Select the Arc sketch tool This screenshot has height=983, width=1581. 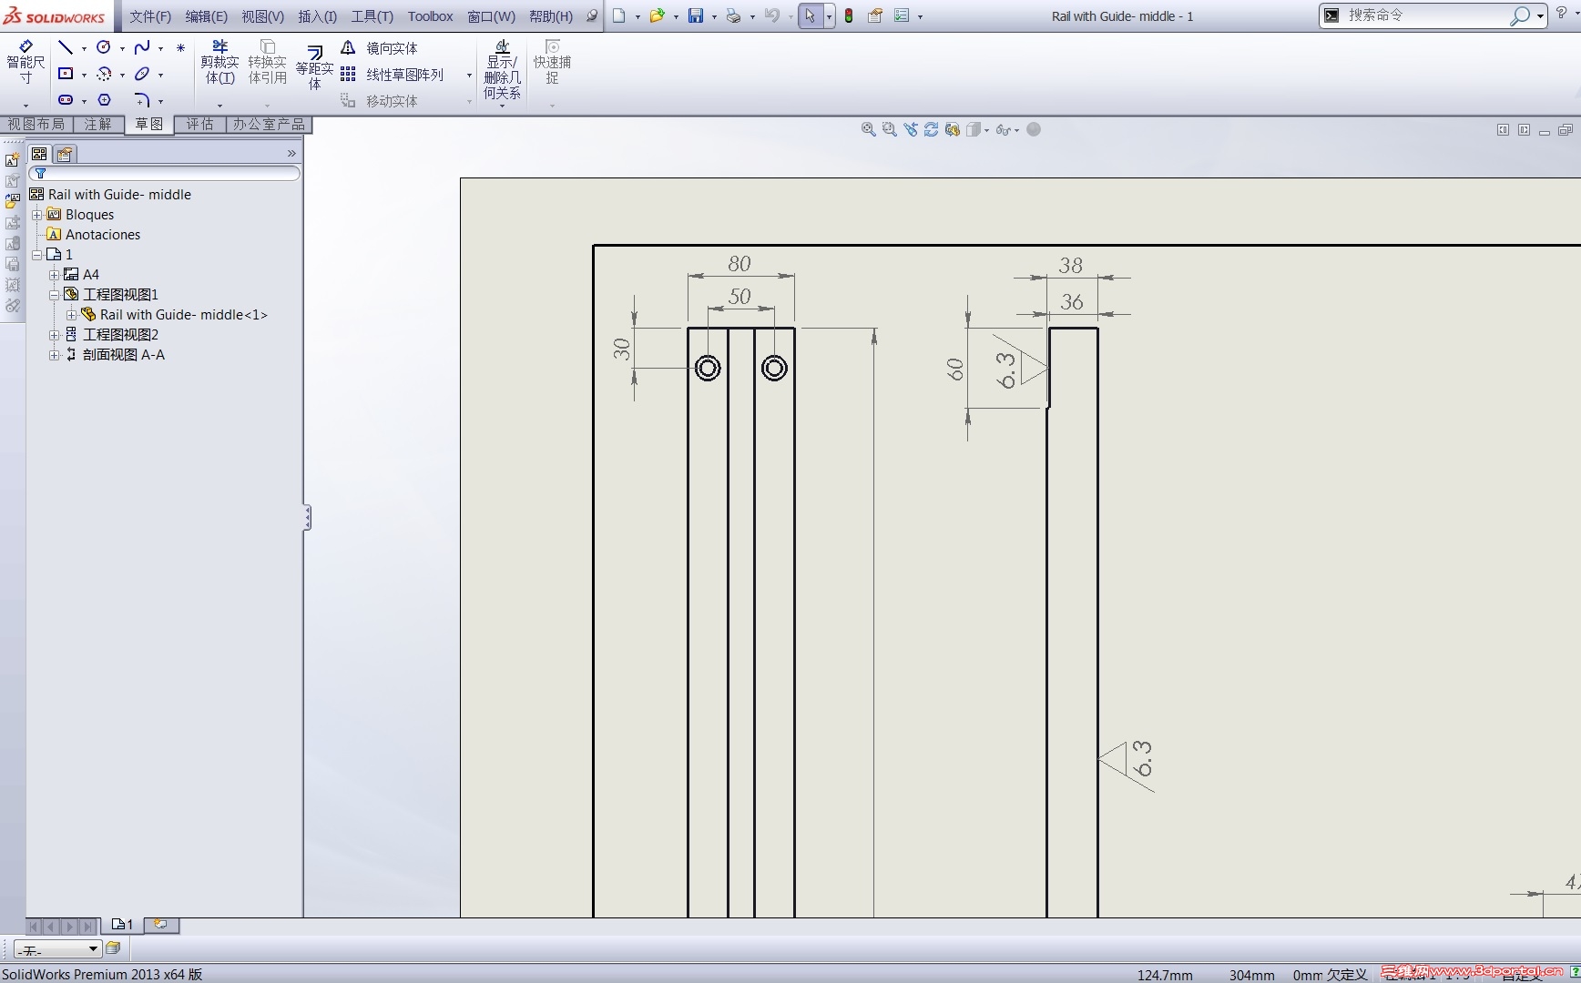(104, 74)
